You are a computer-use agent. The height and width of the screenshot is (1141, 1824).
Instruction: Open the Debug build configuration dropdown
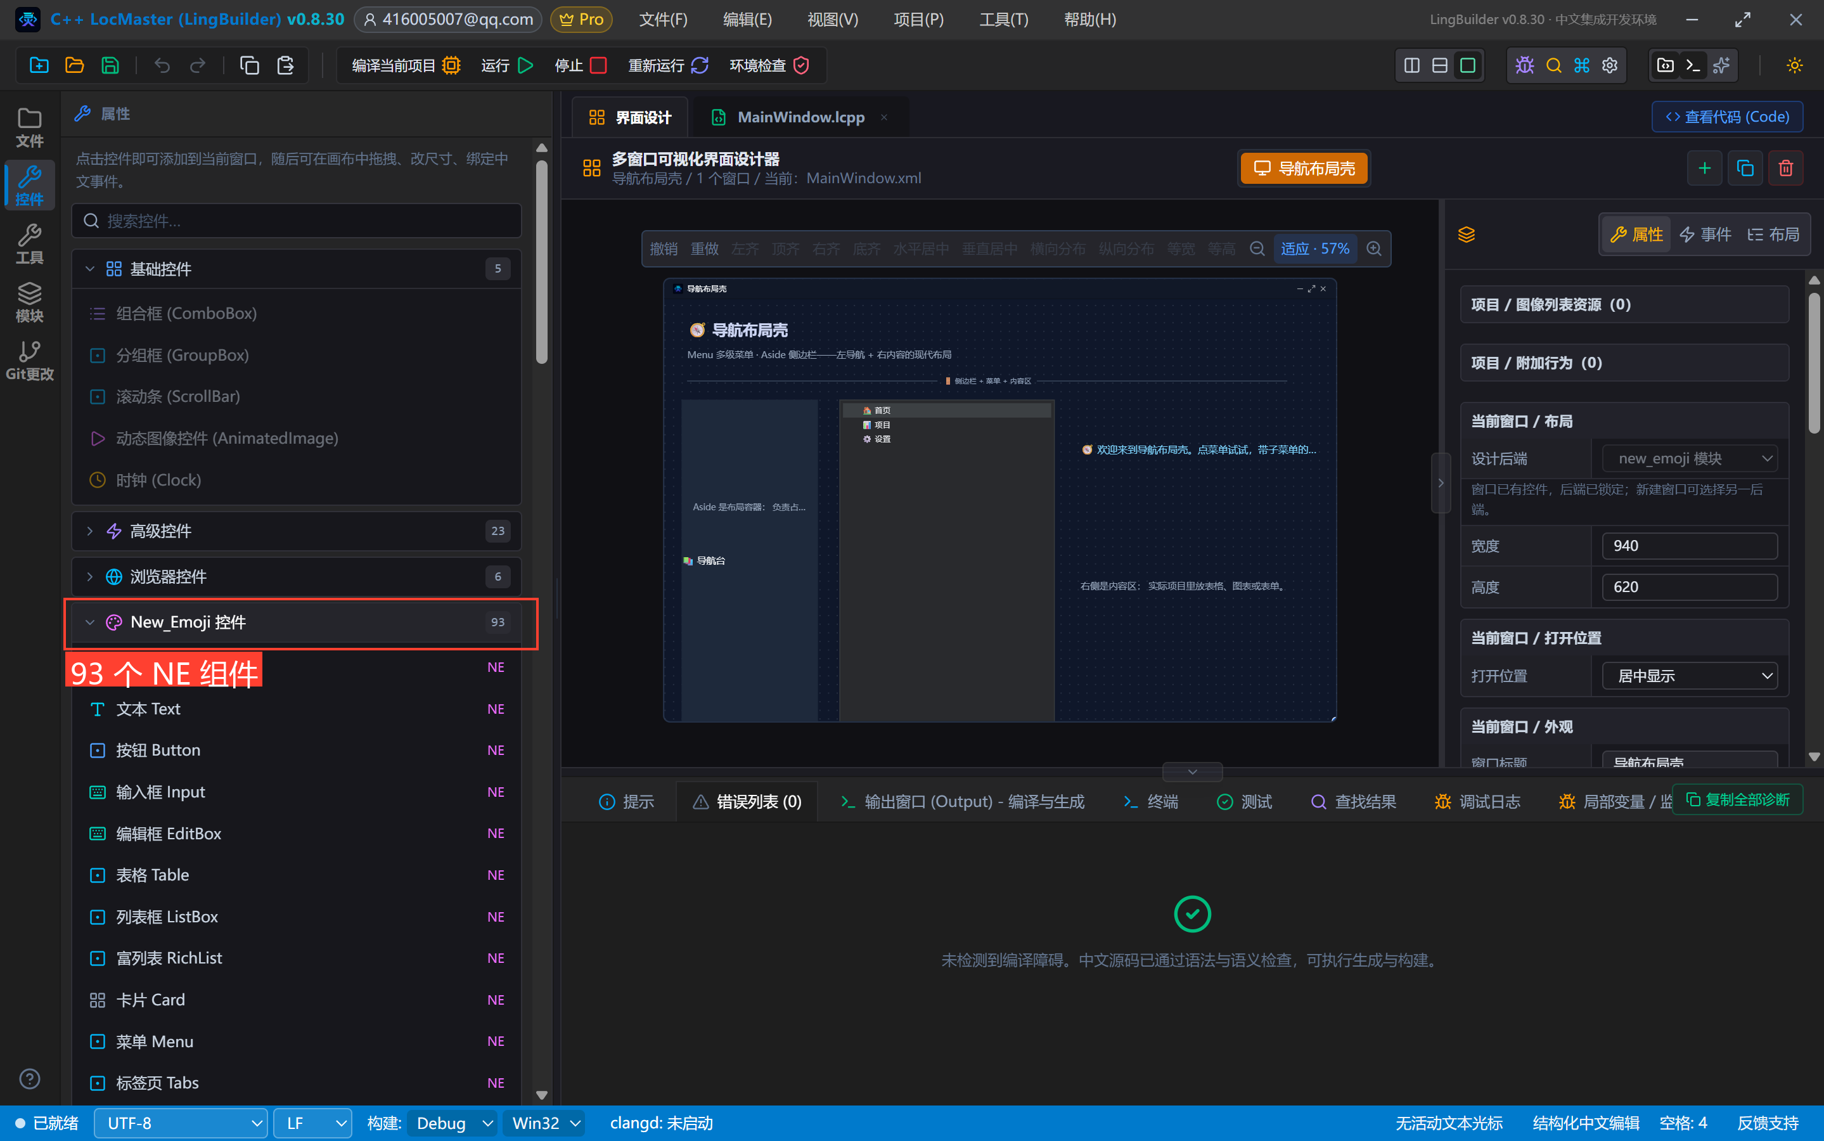(453, 1123)
